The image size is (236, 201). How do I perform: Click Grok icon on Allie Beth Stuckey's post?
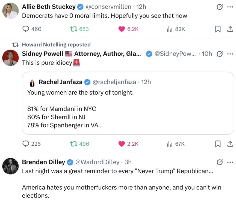(219, 7)
